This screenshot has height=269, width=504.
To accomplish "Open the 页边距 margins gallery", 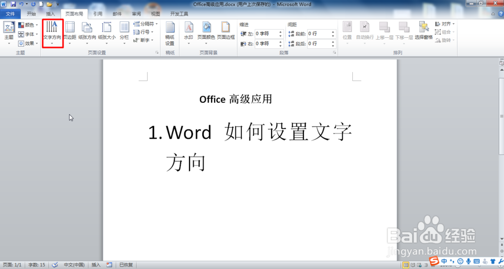I will (x=70, y=33).
